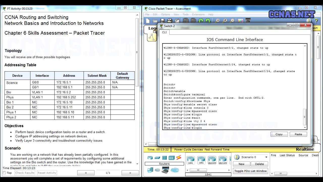Choose the 1941 router model

click(x=201, y=160)
